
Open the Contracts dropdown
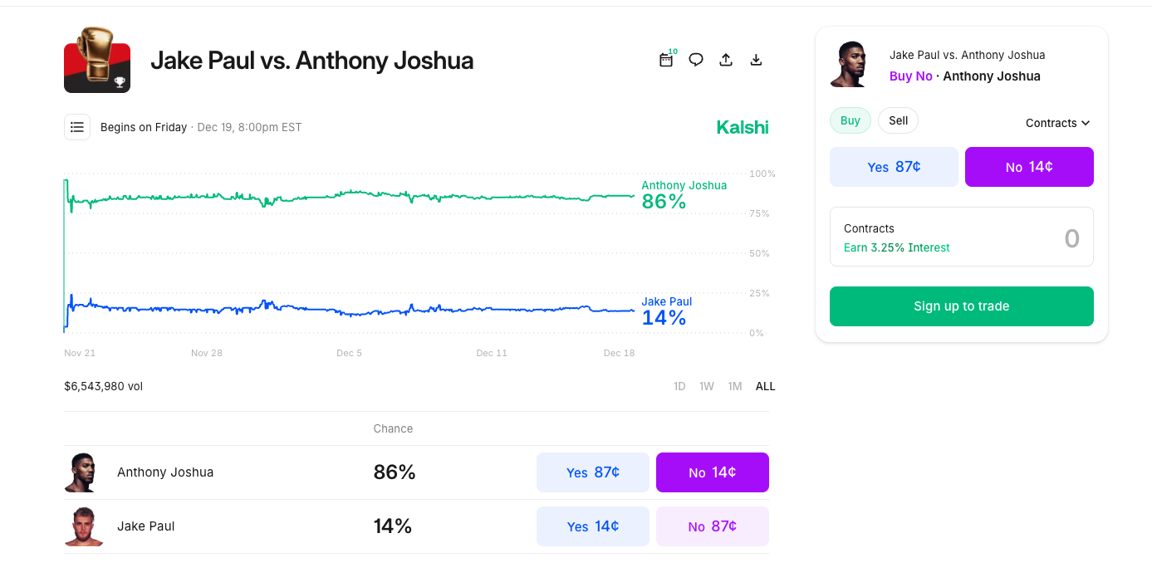click(x=1056, y=123)
